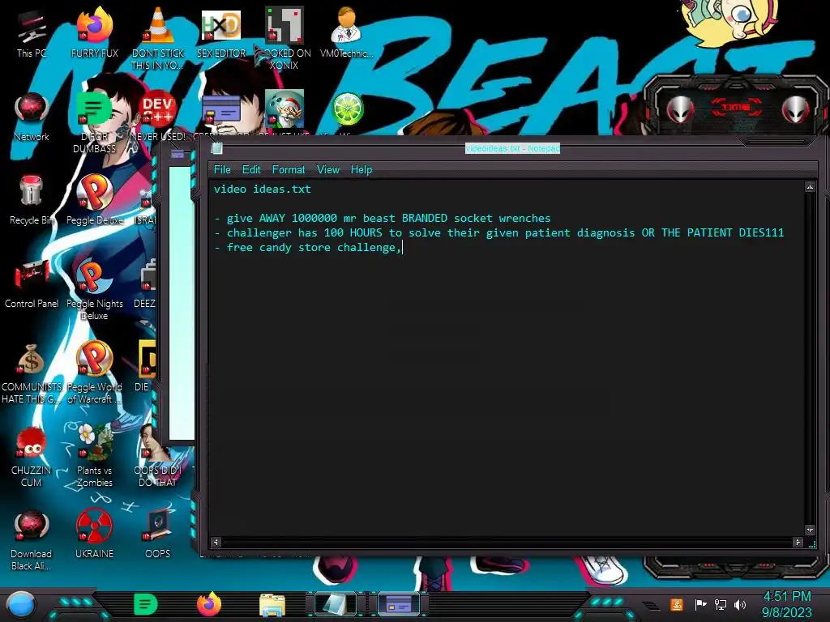The width and height of the screenshot is (830, 622).
Task: Click the Notepad title bar icon
Action: (x=216, y=149)
